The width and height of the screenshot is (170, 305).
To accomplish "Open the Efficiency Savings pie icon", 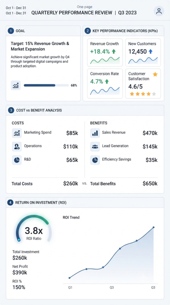I will [95, 160].
